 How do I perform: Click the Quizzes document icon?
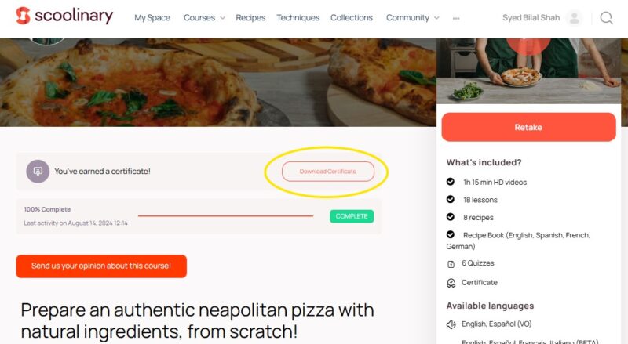451,264
